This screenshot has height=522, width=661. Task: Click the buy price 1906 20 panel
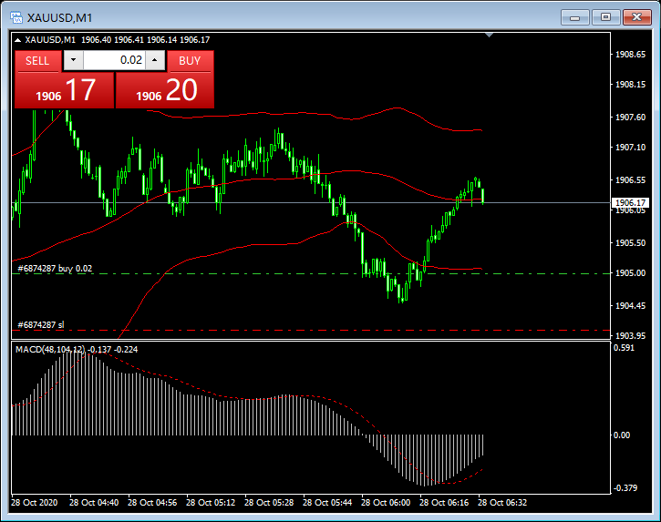pos(165,90)
